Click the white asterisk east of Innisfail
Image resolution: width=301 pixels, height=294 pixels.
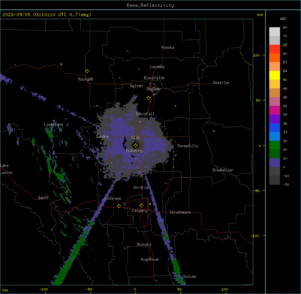click(175, 106)
